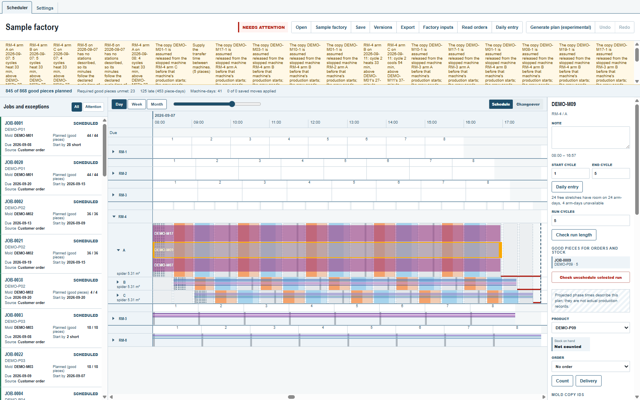This screenshot has width=640, height=400.
Task: Expand the RM-5 row arrow
Action: (113, 319)
